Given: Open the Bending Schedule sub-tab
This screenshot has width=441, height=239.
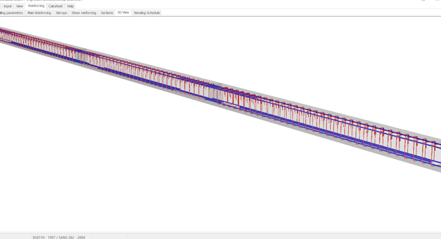Looking at the screenshot, I should (x=147, y=13).
